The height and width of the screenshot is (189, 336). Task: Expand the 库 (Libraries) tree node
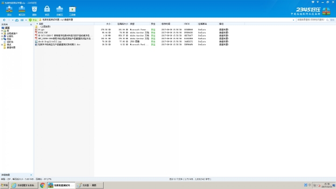pyautogui.click(x=2, y=31)
